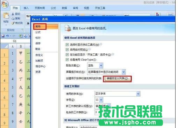The image size is (178, 128).
Task: Open the Clipboard (剪贴板) group dialog launcher
Action: (x=22, y=30)
